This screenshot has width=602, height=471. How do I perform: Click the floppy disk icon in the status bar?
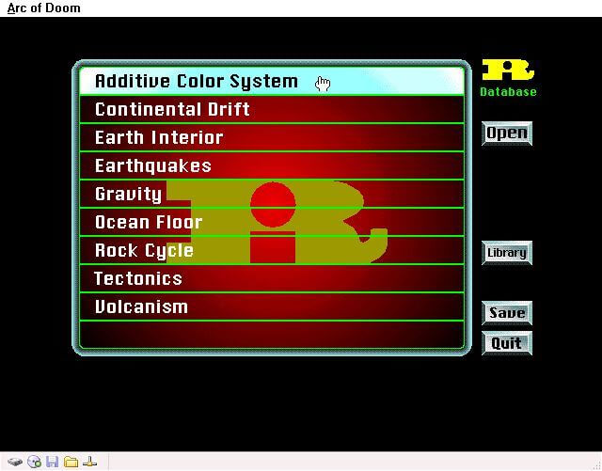point(53,462)
